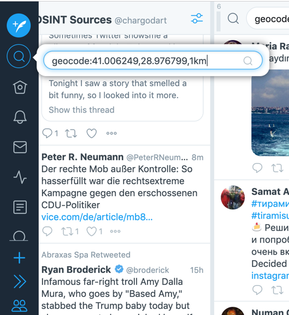Viewport: 289px width, 315px height.
Task: Open the Messages envelope icon
Action: (x=20, y=147)
